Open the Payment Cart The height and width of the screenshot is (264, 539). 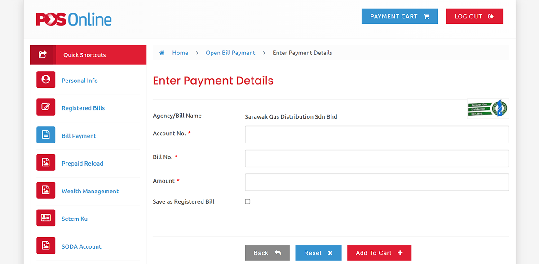point(400,16)
